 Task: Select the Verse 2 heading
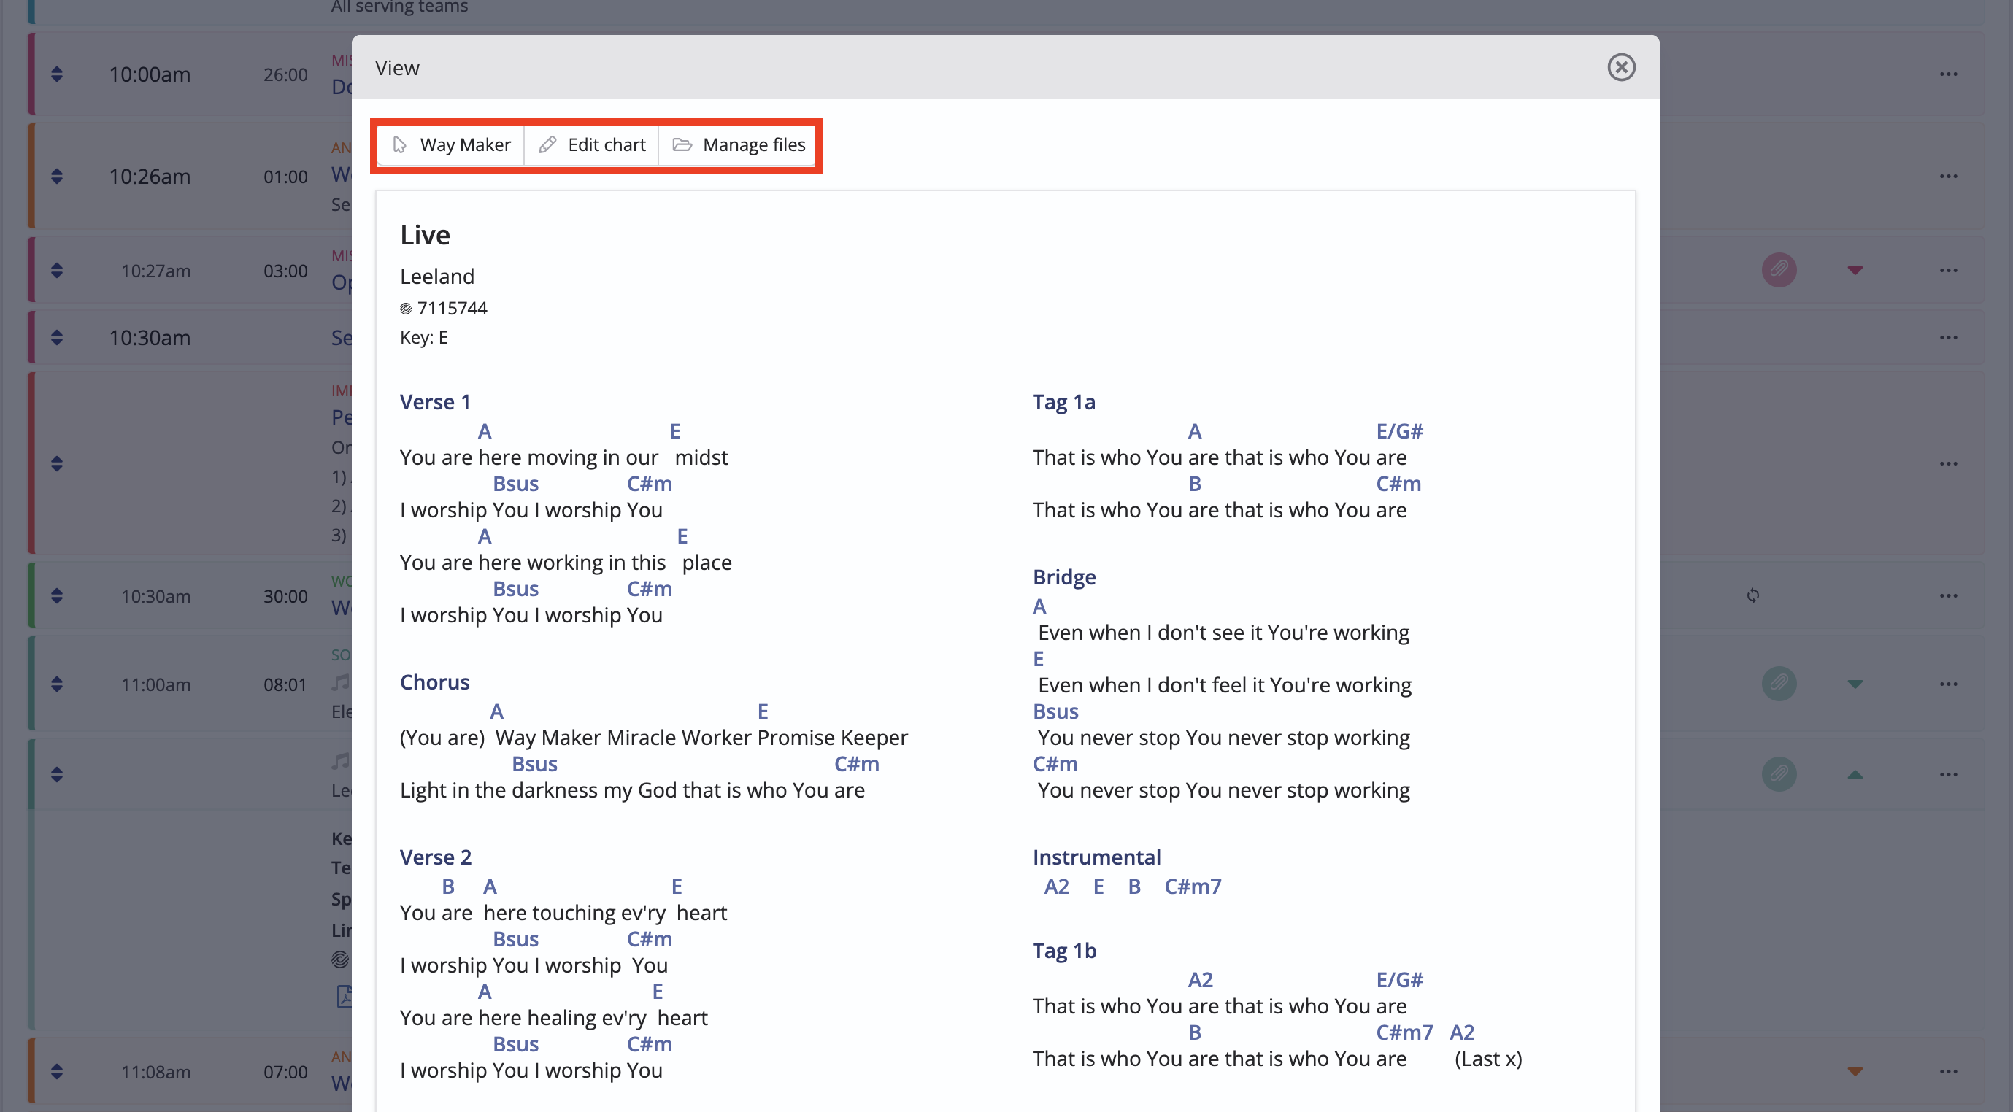click(436, 857)
